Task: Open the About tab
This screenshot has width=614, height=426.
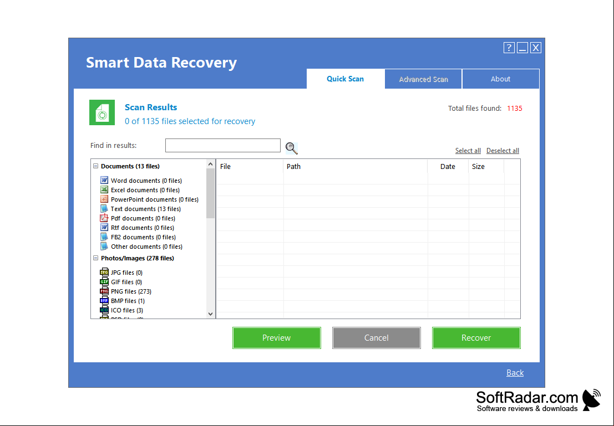Action: pyautogui.click(x=500, y=79)
